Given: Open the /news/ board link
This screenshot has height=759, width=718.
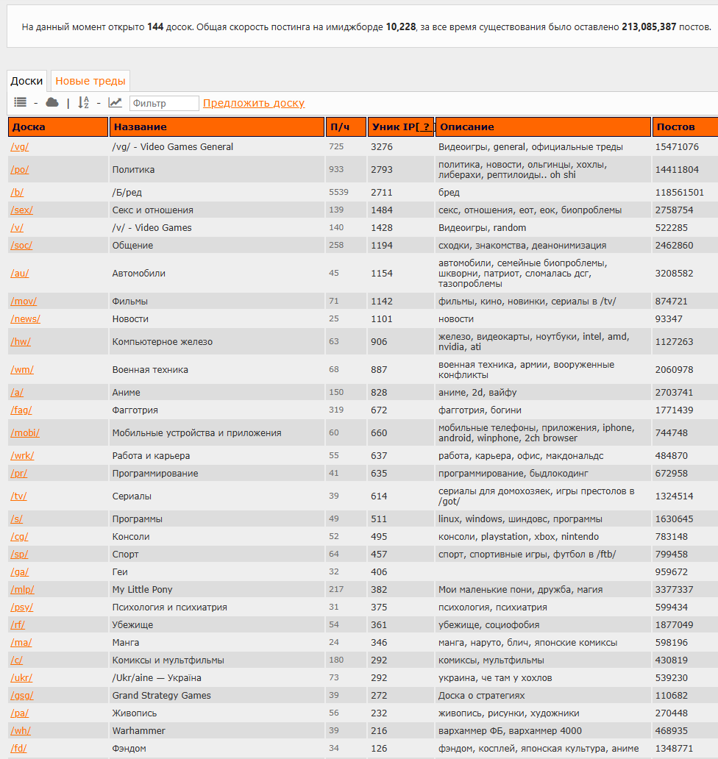Looking at the screenshot, I should pos(25,319).
